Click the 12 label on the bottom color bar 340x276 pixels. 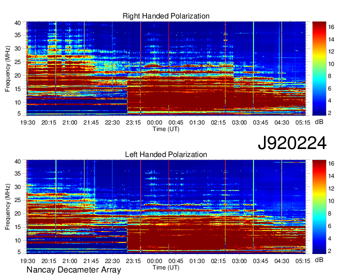[x=331, y=188]
